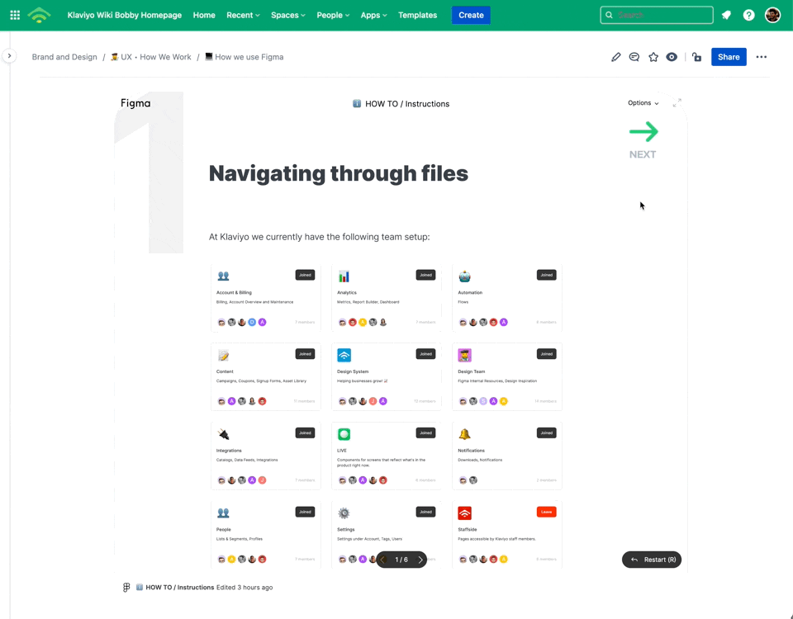
Task: Open UX • How We Work breadcrumb
Action: [150, 57]
